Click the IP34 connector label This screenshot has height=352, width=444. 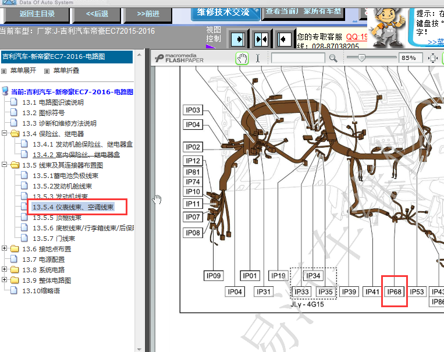pos(313,276)
